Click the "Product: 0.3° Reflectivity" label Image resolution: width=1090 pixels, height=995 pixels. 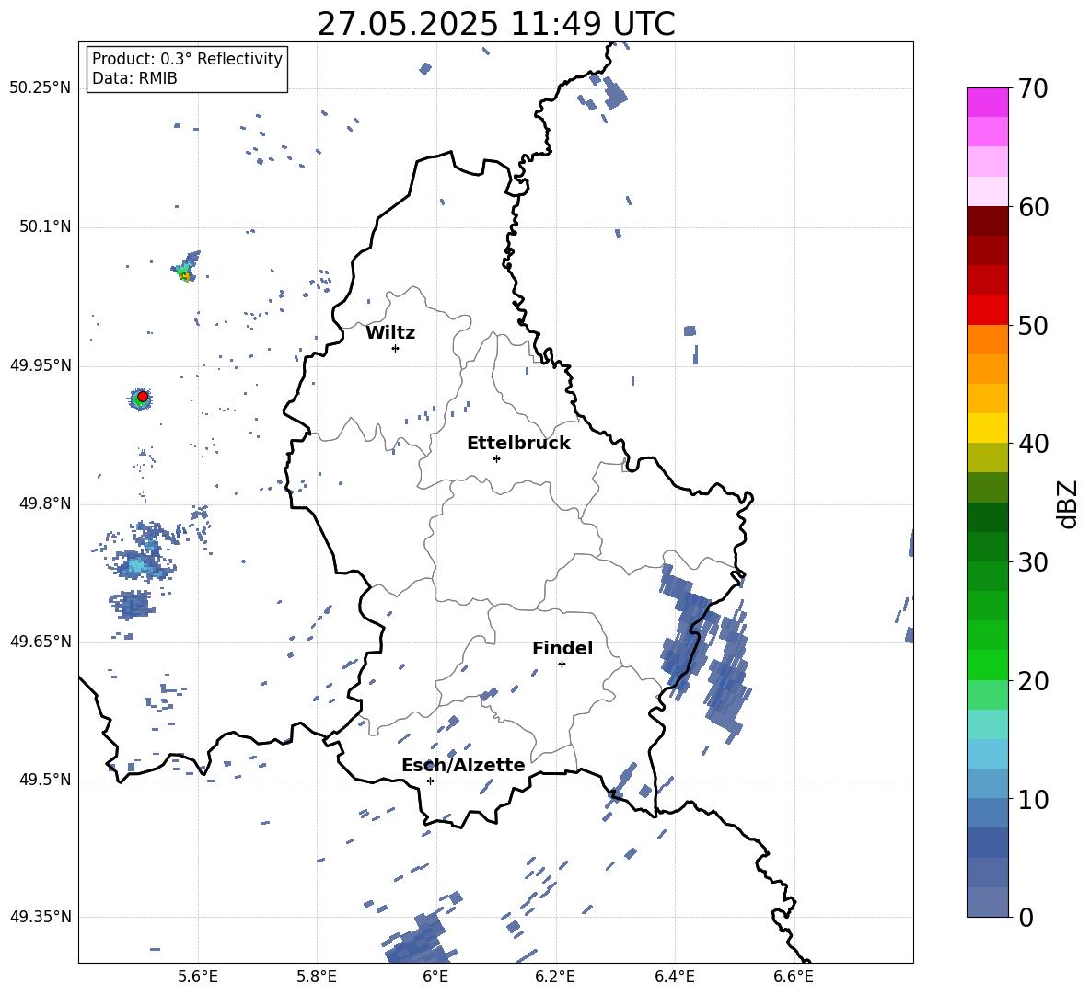[x=187, y=59]
